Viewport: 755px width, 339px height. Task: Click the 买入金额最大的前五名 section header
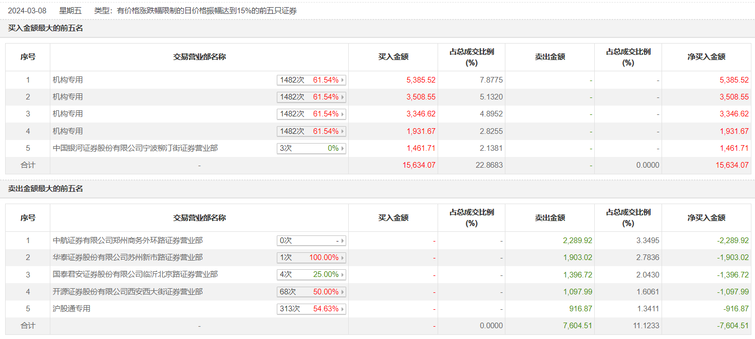coord(45,28)
